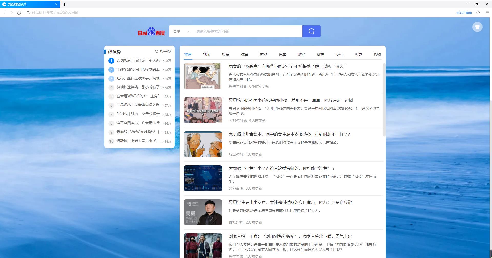This screenshot has height=258, width=492.
Task: Click the forward navigation arrow
Action: [x=12, y=12]
